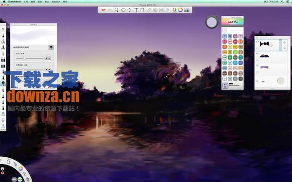Image resolution: width=292 pixels, height=182 pixels.
Task: Click the Copic rainbow logo banner
Action: [233, 22]
